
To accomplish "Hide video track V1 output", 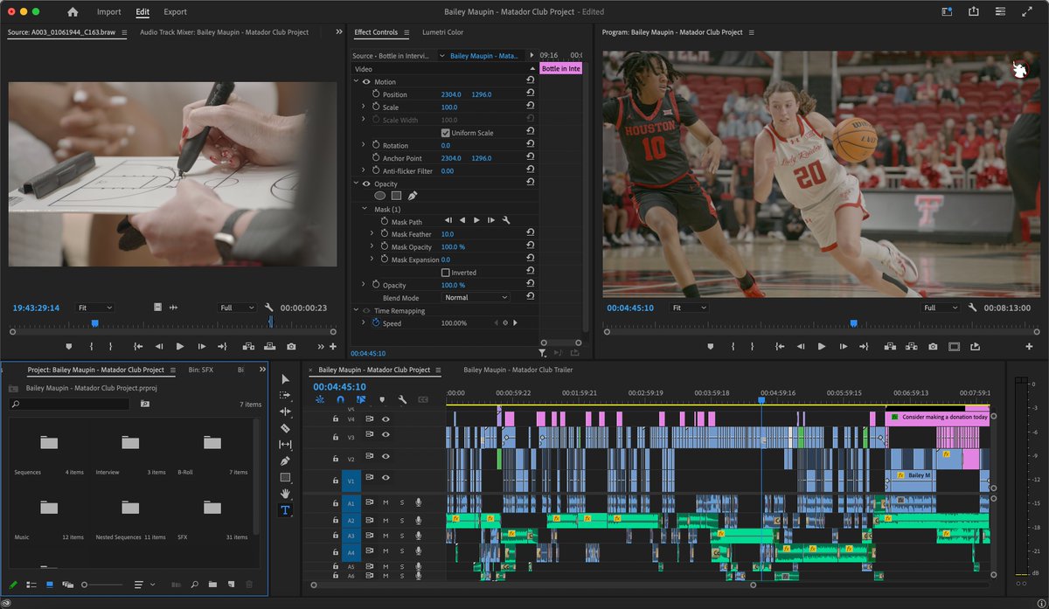I will click(386, 478).
